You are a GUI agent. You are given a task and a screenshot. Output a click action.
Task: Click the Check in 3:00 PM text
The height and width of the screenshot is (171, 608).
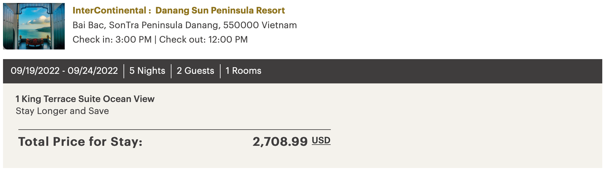pos(112,40)
